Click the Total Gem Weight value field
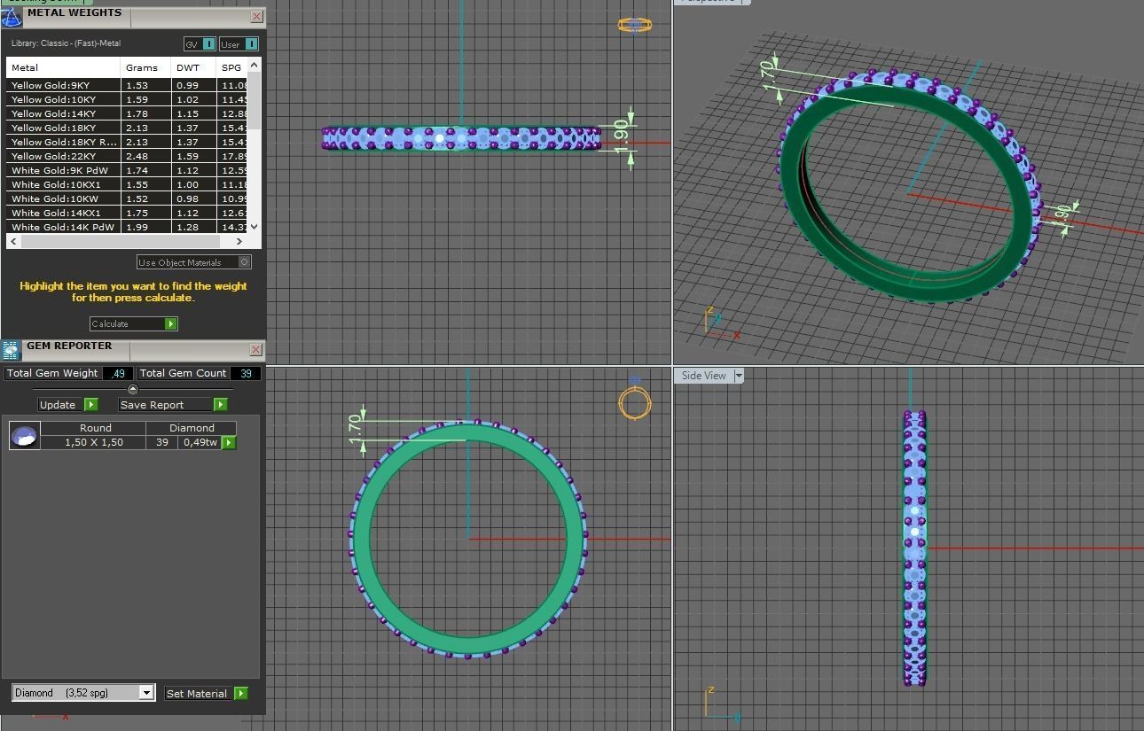This screenshot has height=731, width=1144. (118, 373)
